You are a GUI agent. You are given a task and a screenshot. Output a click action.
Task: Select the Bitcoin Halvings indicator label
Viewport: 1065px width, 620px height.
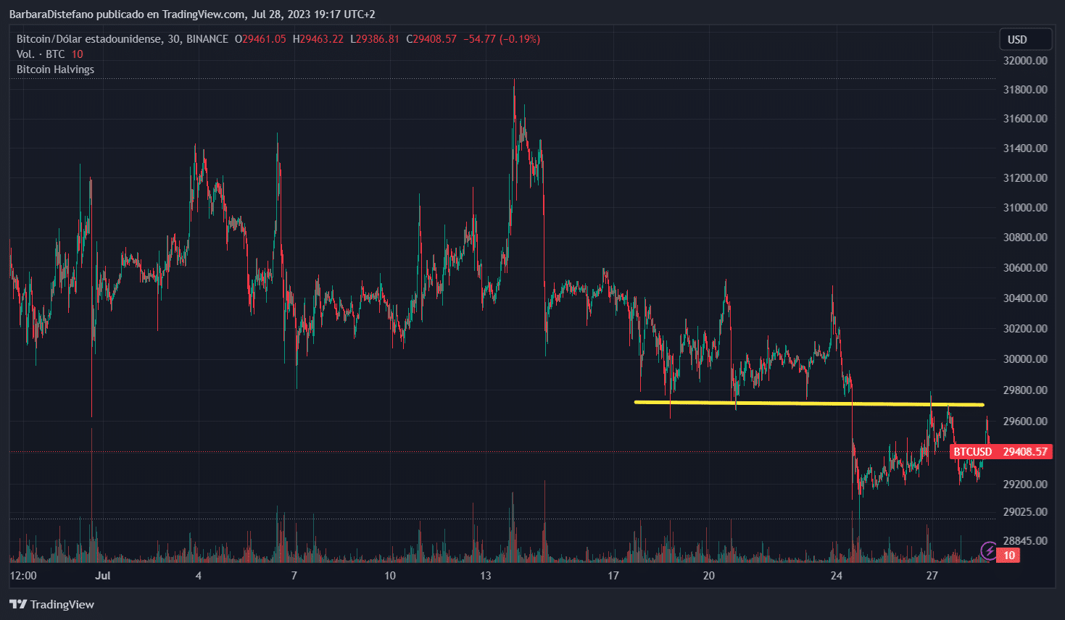coord(55,70)
